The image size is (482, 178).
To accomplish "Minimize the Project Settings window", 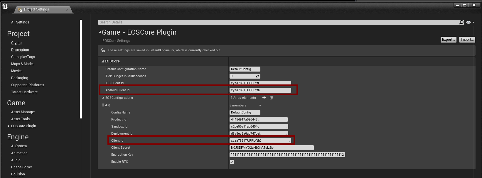I will pos(457,5).
